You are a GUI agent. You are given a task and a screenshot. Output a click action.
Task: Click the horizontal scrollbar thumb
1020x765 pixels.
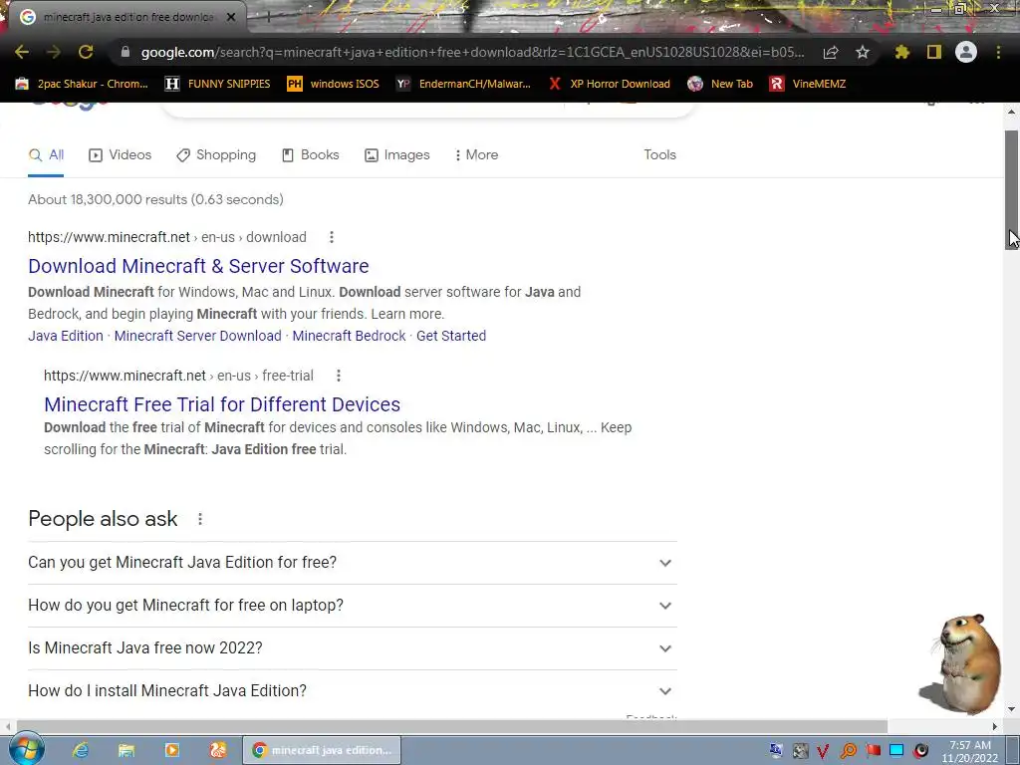click(x=451, y=726)
